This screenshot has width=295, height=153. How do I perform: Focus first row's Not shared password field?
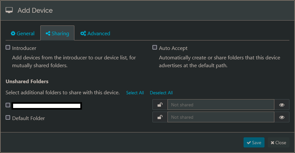click(221, 105)
